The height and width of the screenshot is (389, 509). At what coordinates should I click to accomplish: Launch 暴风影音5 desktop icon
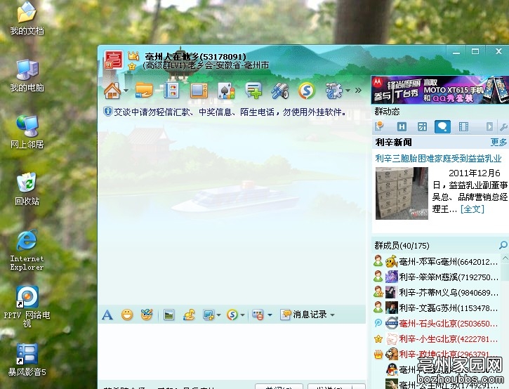[27, 360]
